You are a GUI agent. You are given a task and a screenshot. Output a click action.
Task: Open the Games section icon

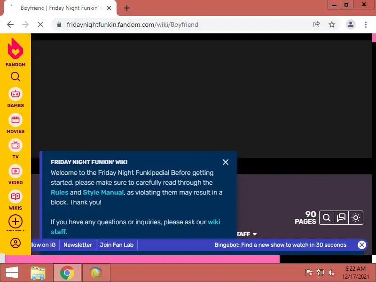point(16,94)
